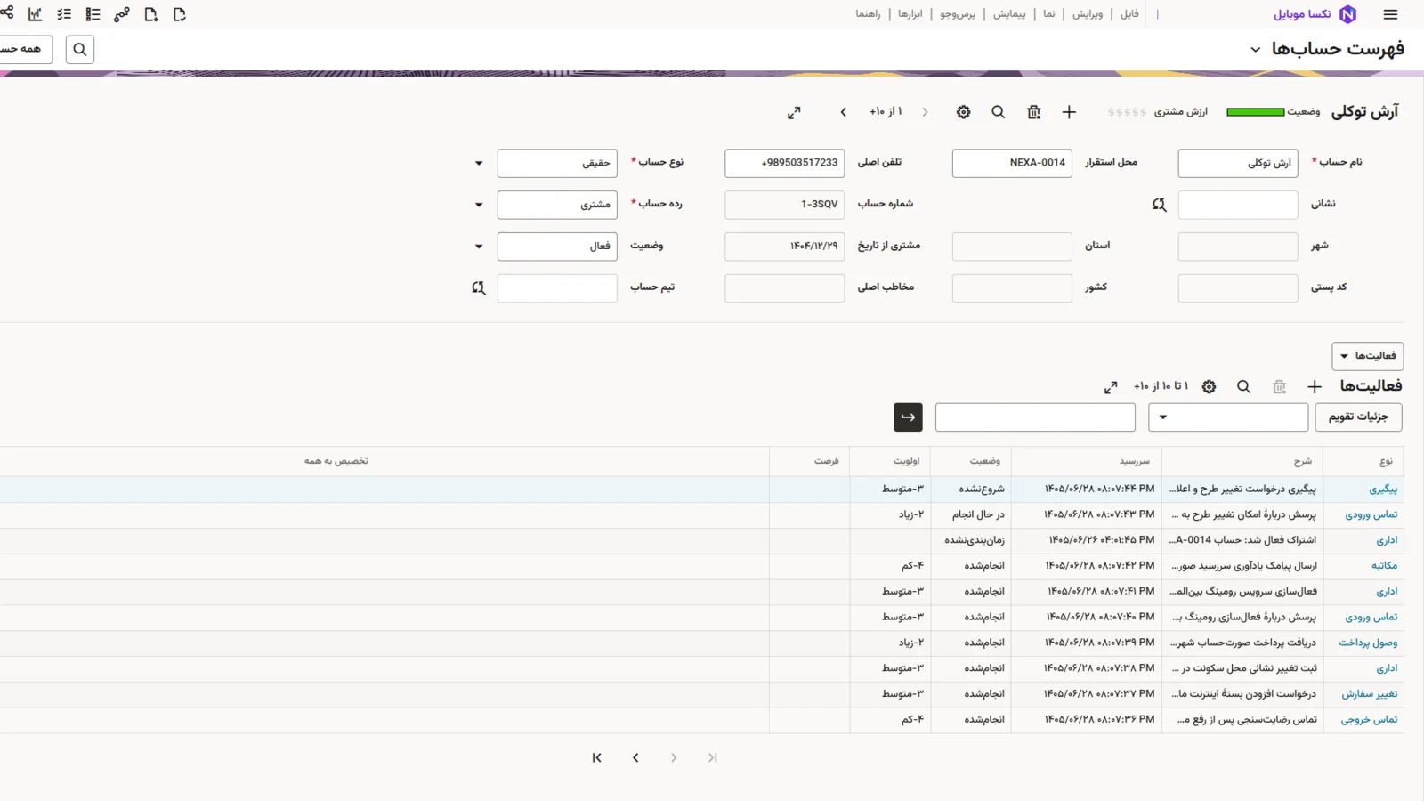Open the chart report icon in top toolbar
The image size is (1424, 801).
click(36, 14)
